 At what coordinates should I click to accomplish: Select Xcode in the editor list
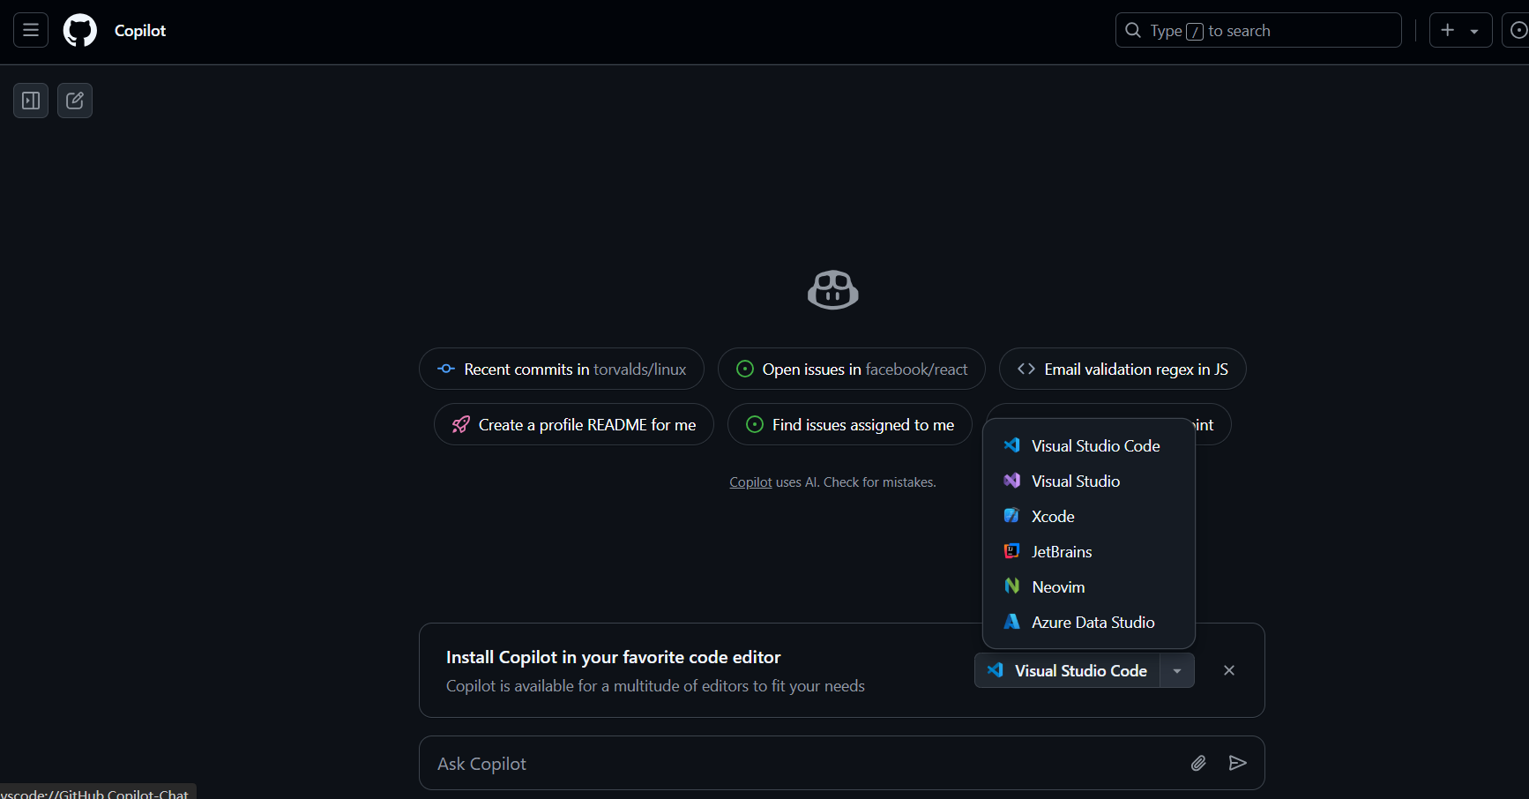click(1089, 517)
